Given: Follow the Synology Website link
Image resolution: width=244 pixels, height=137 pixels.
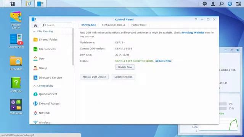Looking at the screenshot, I should (193, 33).
